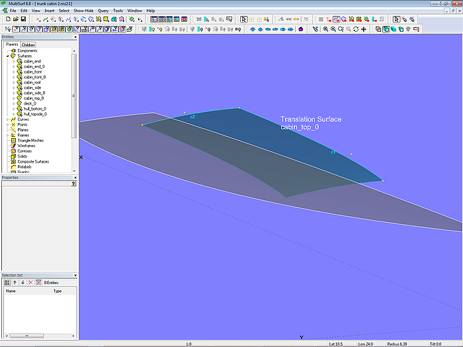Click the Rotate view circular arrow icon
Viewport: 463px width, 347px height.
pyautogui.click(x=356, y=29)
